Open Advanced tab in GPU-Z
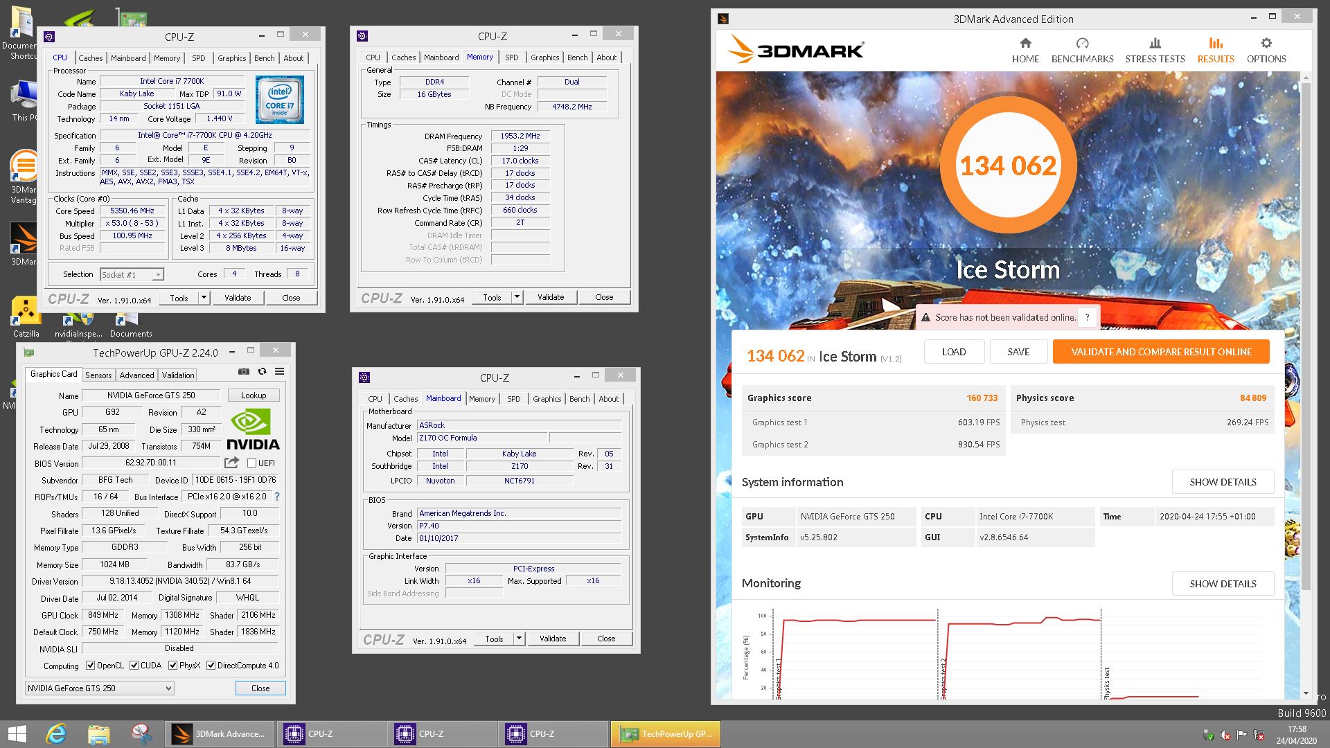Viewport: 1330px width, 748px height. 136,375
